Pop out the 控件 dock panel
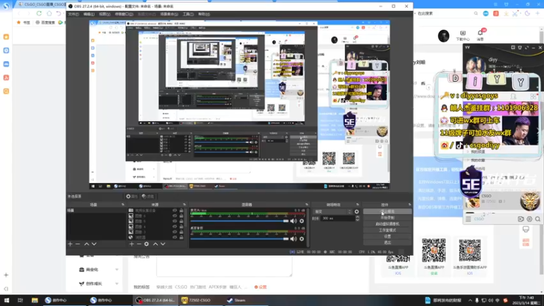The image size is (544, 306). click(410, 205)
